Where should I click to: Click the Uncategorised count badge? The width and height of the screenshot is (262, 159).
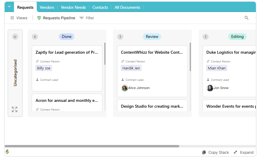tap(15, 37)
